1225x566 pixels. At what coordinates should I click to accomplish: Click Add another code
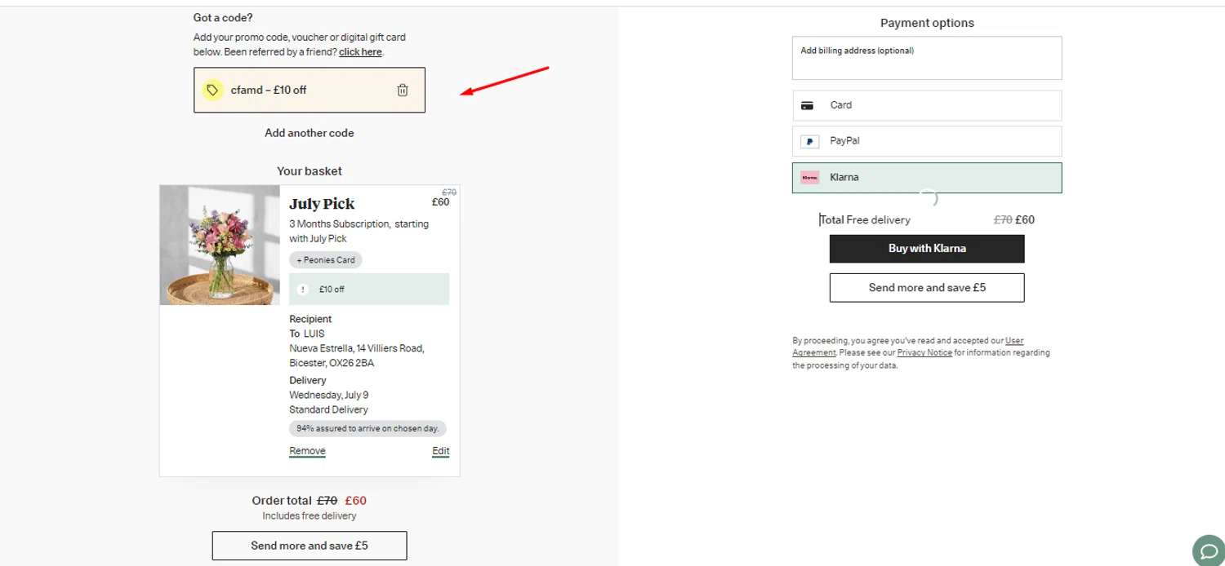coord(309,133)
